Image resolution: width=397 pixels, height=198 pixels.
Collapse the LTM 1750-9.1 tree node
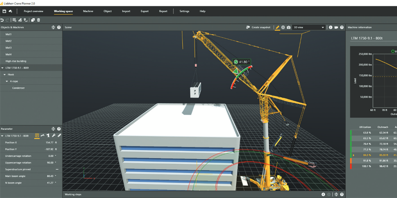(3, 68)
